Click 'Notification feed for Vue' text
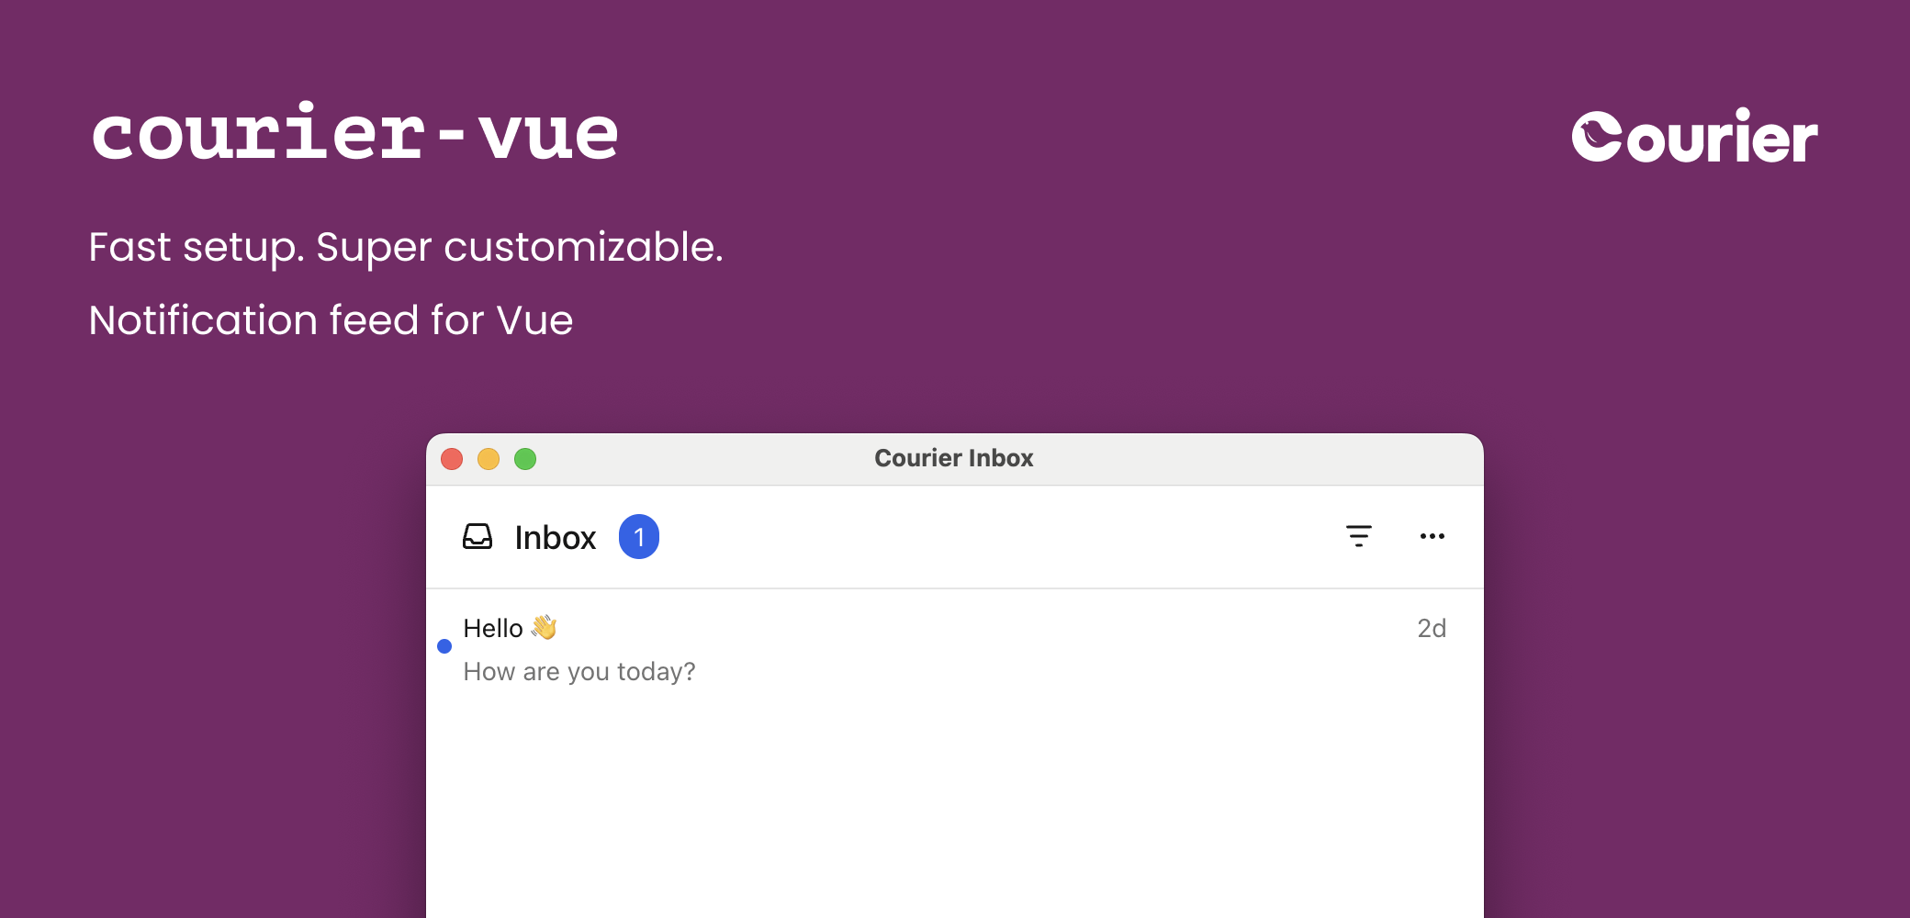Screen dimensions: 1910x918 [x=331, y=320]
